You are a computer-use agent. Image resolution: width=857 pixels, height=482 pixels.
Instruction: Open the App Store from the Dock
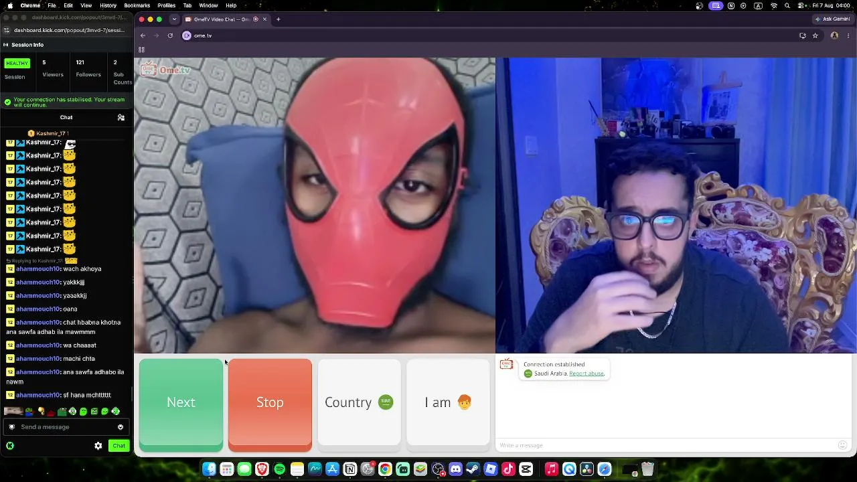[332, 469]
